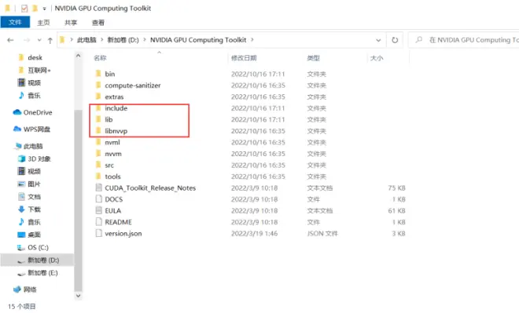Open OS (C:) drive in sidebar
The width and height of the screenshot is (519, 313).
click(33, 247)
